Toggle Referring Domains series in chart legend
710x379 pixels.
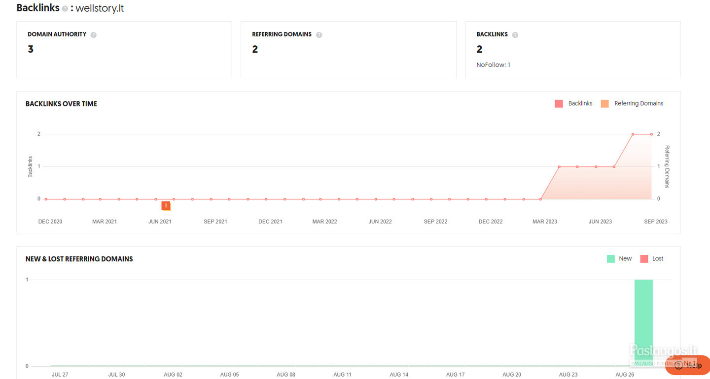tap(632, 103)
